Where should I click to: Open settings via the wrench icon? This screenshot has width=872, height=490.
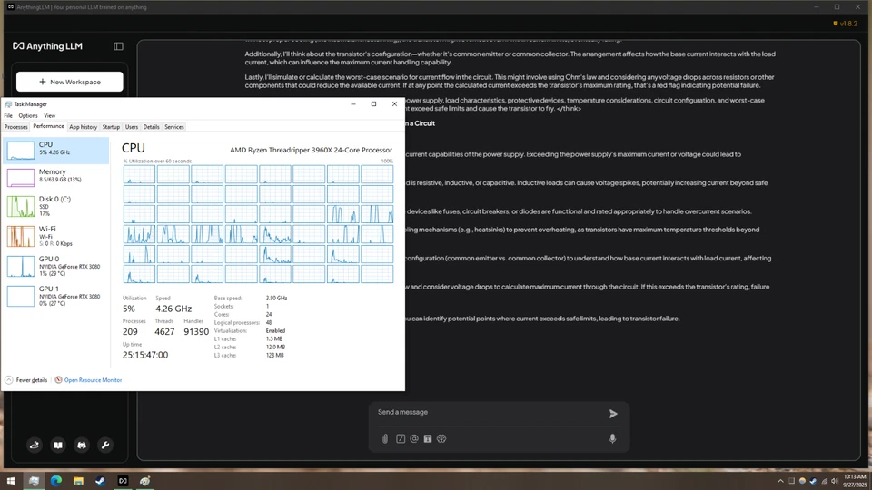point(105,445)
